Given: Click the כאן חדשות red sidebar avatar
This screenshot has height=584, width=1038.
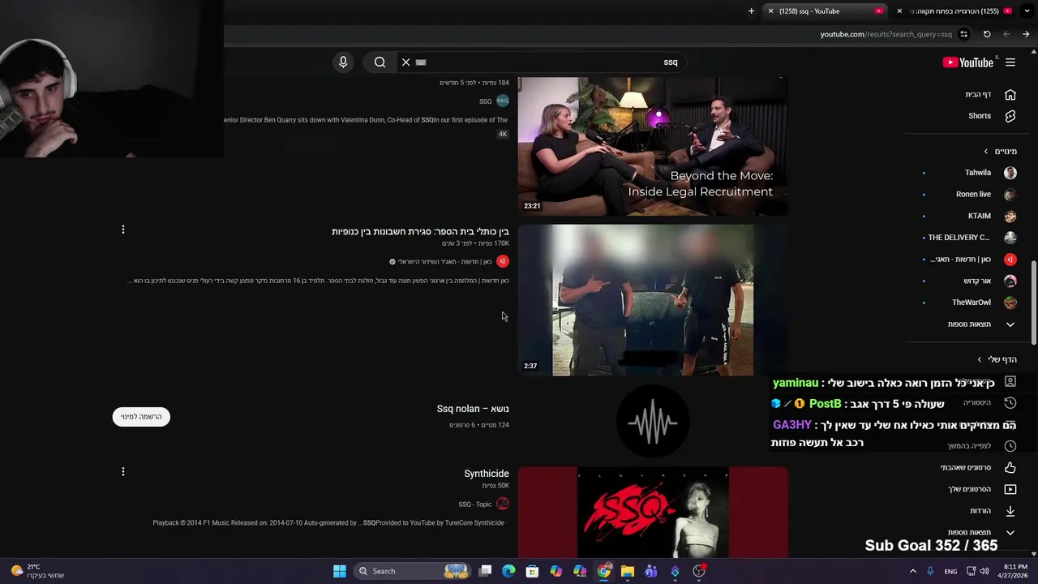Looking at the screenshot, I should coord(1010,260).
